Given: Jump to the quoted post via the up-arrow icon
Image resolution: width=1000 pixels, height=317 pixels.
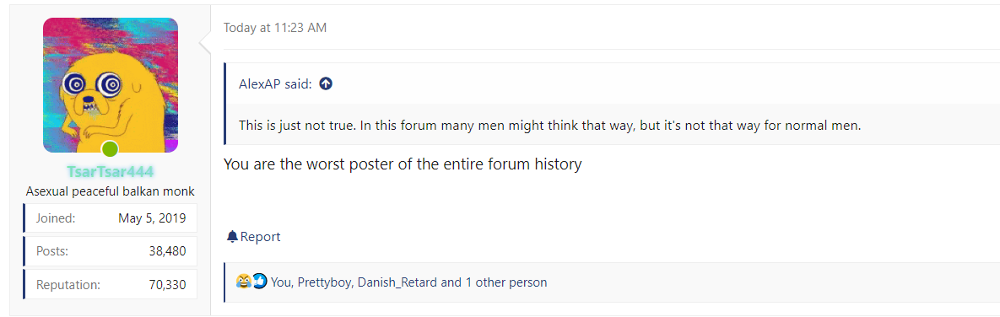Looking at the screenshot, I should [326, 84].
